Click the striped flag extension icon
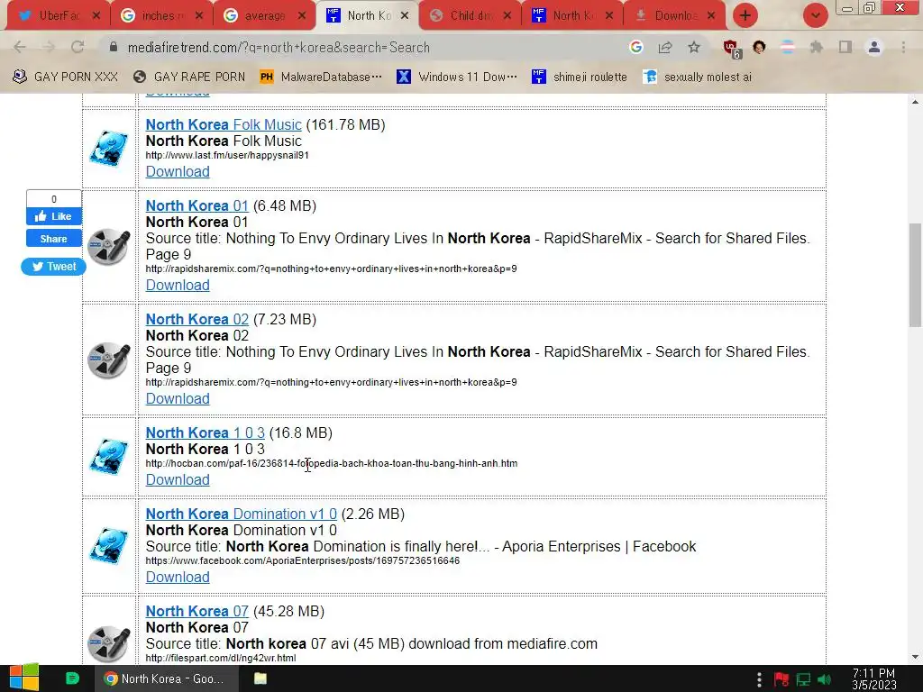Image resolution: width=923 pixels, height=692 pixels. tap(788, 47)
